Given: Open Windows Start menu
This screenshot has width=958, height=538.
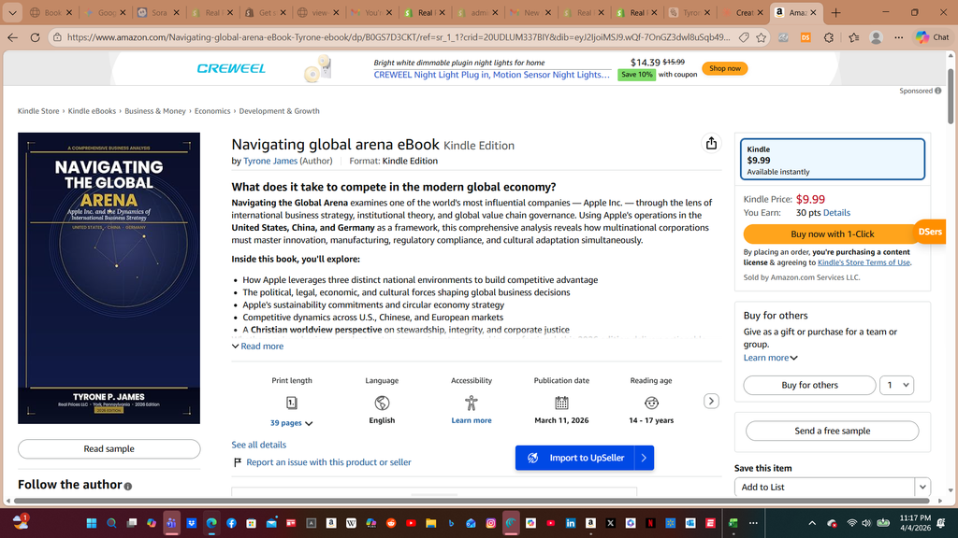Looking at the screenshot, I should 92,523.
